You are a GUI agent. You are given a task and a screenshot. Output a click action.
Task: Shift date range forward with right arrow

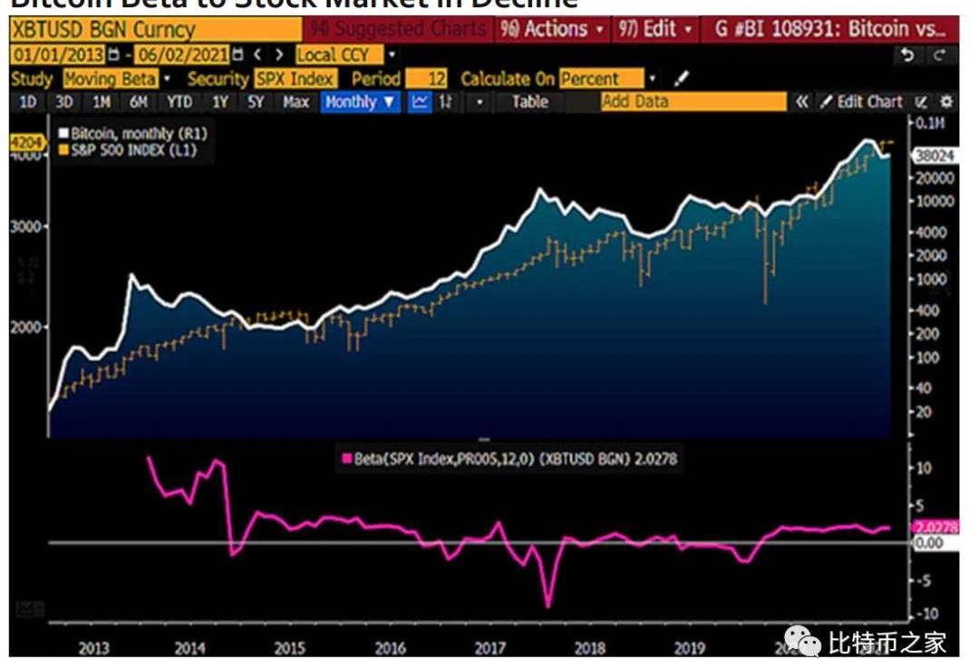(280, 55)
